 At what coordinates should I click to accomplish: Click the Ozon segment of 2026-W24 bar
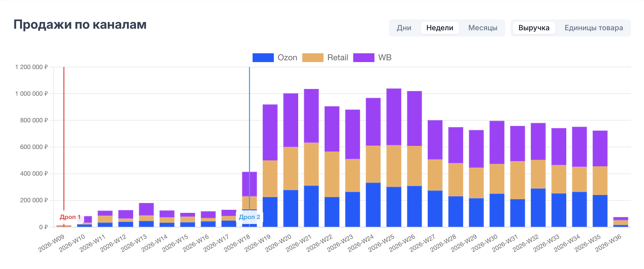pyautogui.click(x=373, y=205)
